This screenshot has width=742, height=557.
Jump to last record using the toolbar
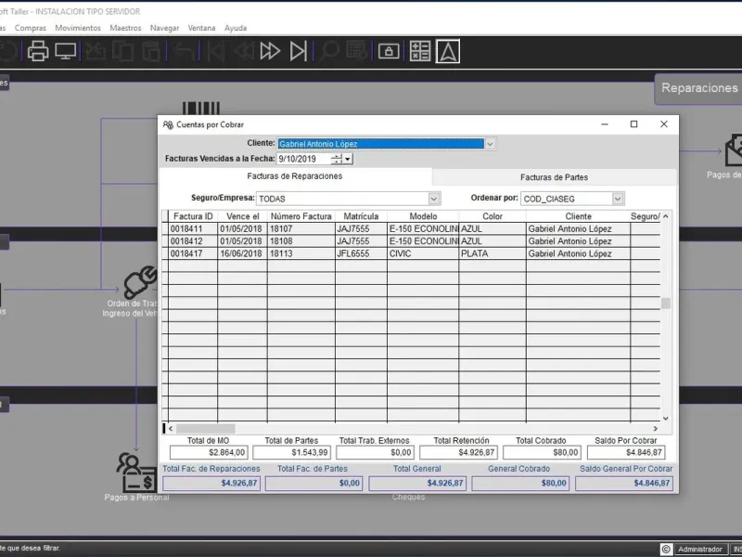(x=299, y=51)
